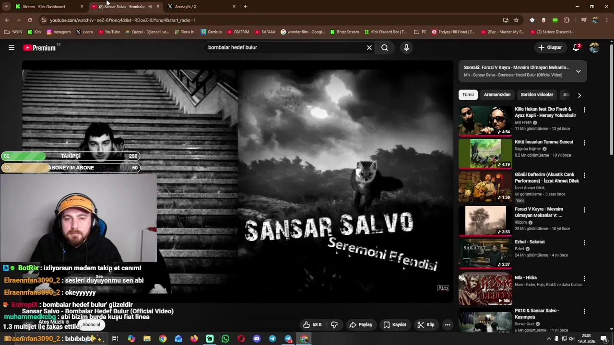
Task: Open Chrome media controls icon
Action: pos(584,20)
